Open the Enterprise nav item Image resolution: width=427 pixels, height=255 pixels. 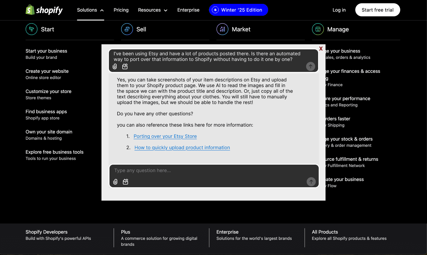click(x=188, y=10)
